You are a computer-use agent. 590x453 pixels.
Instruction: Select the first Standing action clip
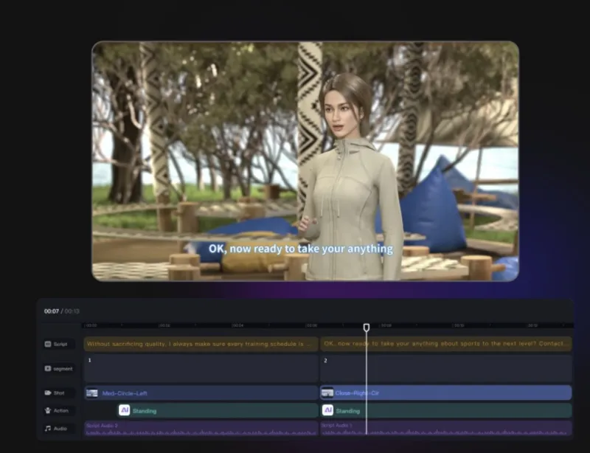[218, 410]
